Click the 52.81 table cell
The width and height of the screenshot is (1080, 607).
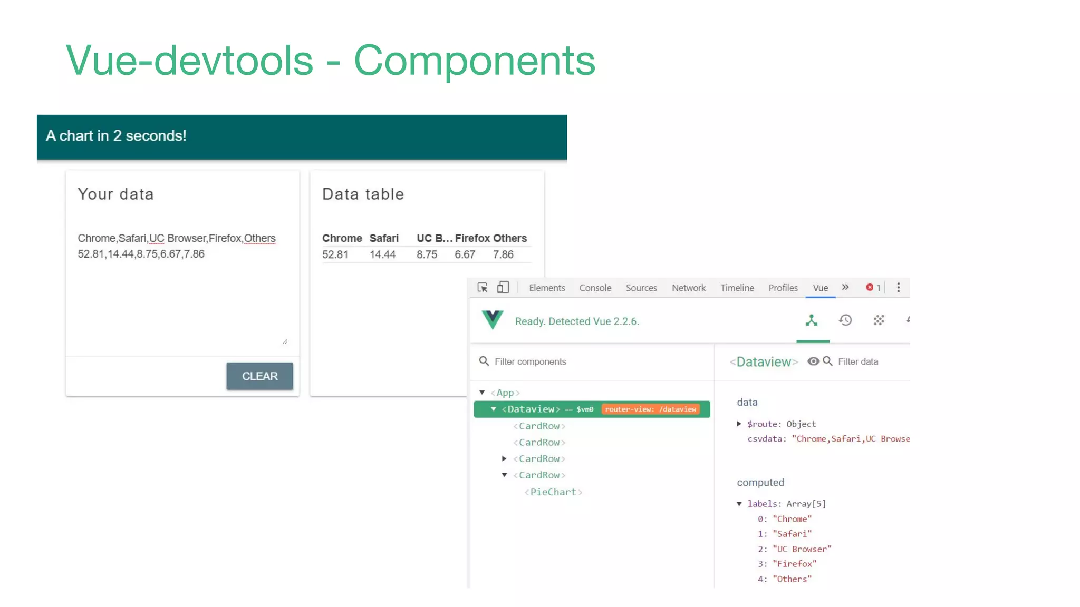(x=335, y=254)
